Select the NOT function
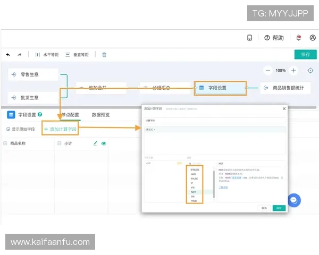Viewport: 319px width, 255px height. [194, 192]
